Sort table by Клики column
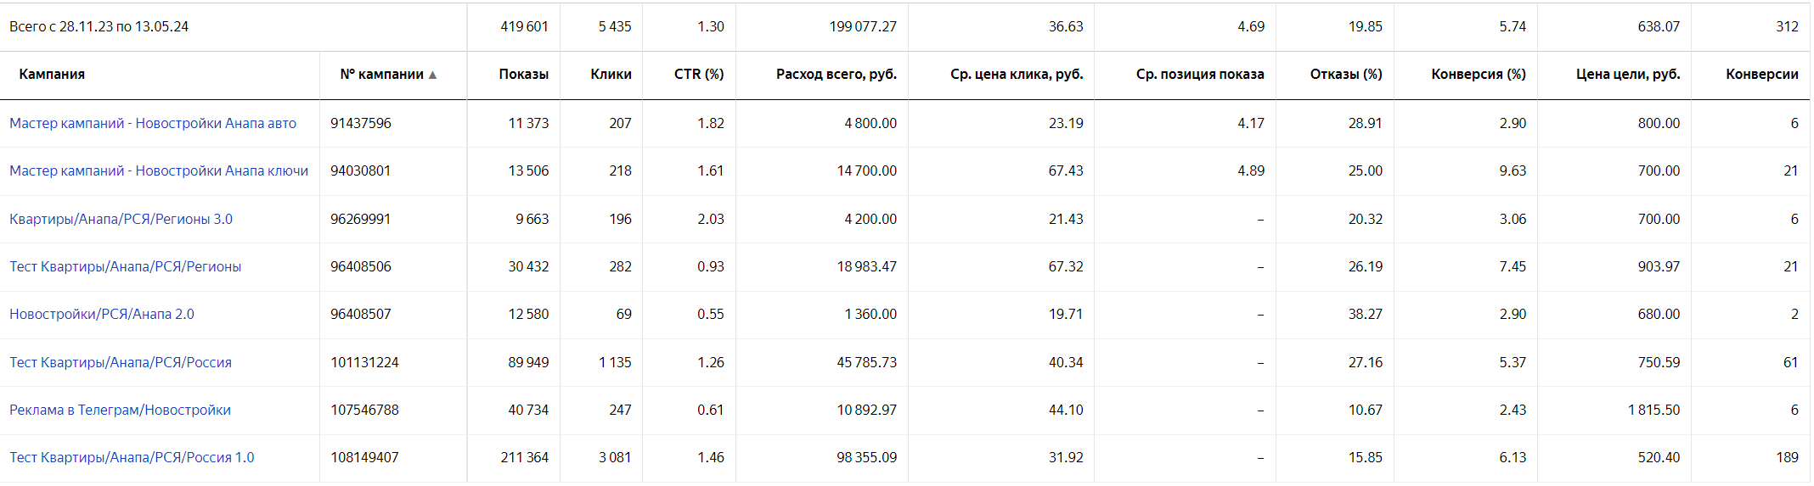The image size is (1814, 486). (x=611, y=75)
